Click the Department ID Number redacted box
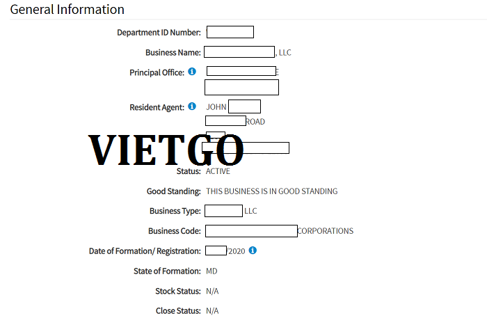Image resolution: width=487 pixels, height=325 pixels. click(x=230, y=32)
